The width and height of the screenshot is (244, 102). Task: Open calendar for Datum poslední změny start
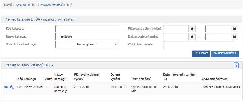[192, 37]
